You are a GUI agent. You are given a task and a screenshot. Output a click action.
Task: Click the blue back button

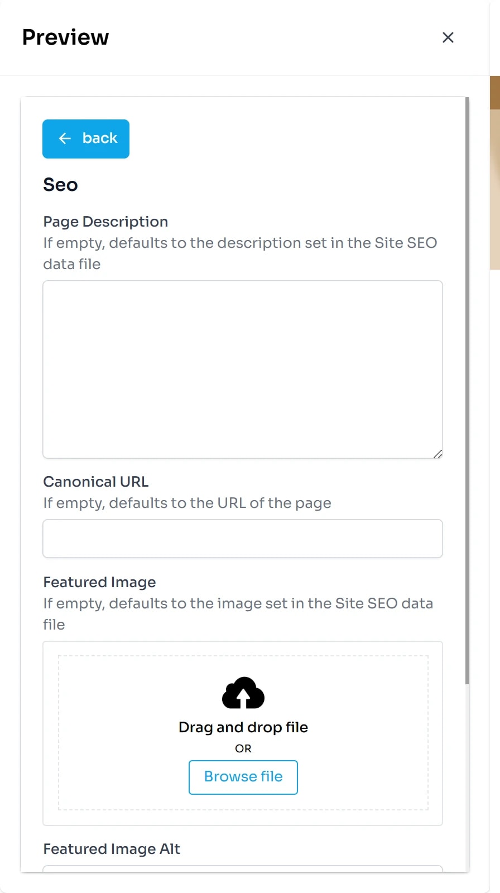tap(86, 139)
